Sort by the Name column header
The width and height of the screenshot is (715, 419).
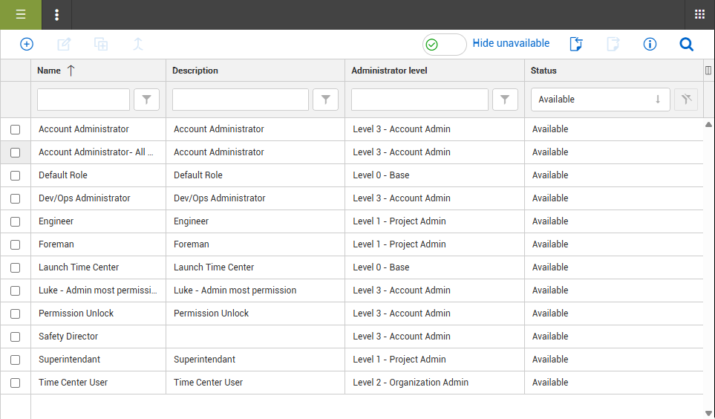pyautogui.click(x=50, y=71)
